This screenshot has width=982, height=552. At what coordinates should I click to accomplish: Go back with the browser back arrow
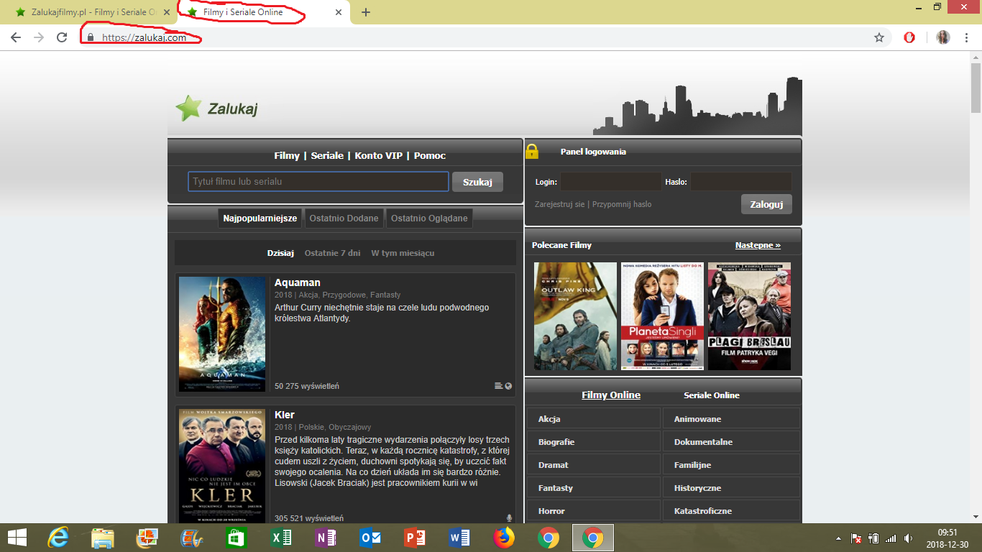(x=16, y=37)
